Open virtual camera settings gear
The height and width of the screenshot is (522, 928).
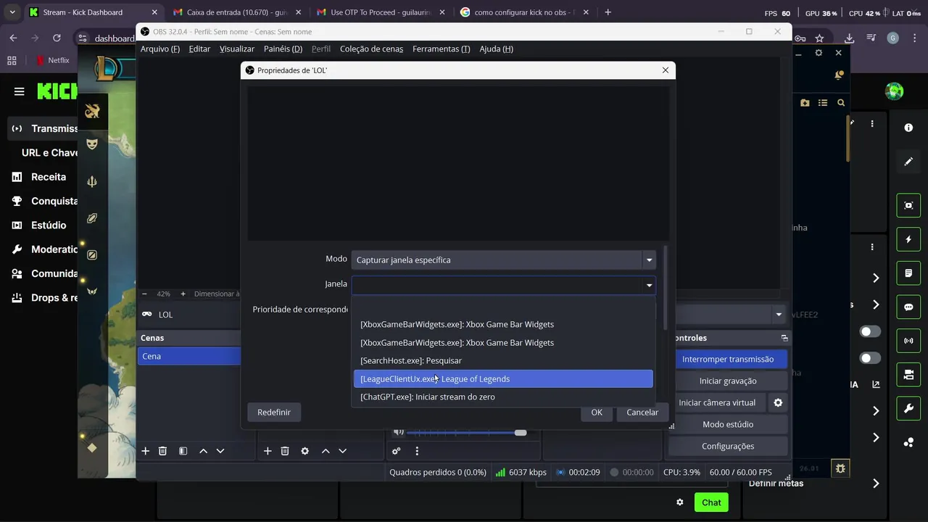point(778,402)
